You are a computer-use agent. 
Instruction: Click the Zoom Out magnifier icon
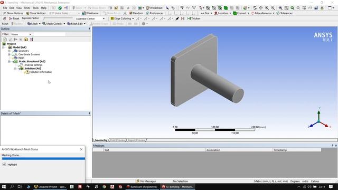click(x=273, y=8)
